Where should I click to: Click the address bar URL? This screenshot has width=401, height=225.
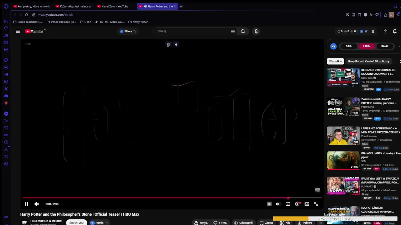tap(55, 15)
